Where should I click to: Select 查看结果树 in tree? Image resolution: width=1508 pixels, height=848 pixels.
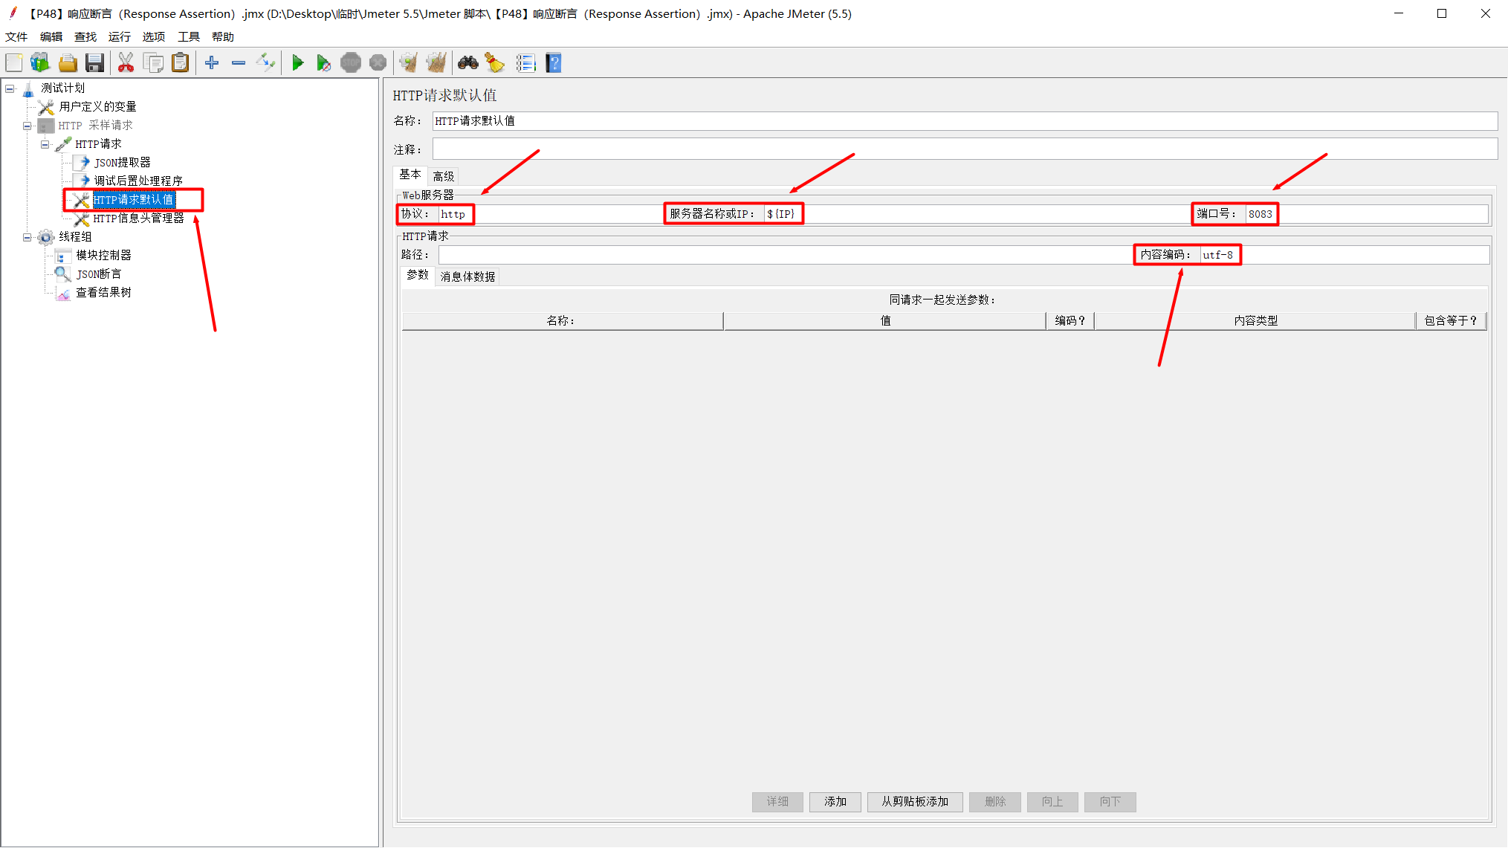pos(103,293)
